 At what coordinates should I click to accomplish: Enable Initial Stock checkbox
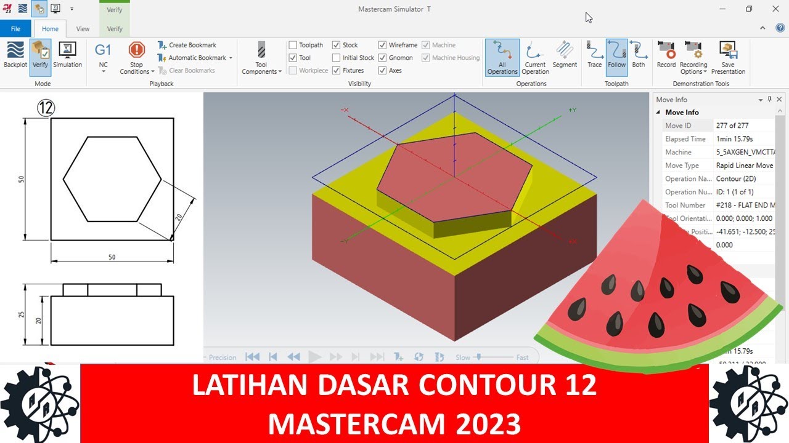(336, 58)
